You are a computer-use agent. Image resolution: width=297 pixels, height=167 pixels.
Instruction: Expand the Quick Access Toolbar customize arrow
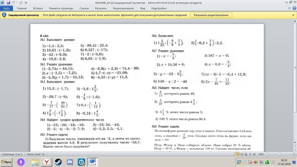(26, 3)
